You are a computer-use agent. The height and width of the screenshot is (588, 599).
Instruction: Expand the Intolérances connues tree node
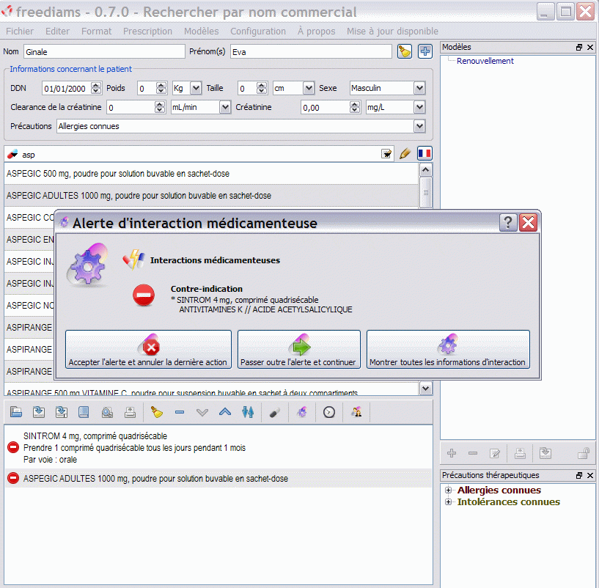click(449, 501)
